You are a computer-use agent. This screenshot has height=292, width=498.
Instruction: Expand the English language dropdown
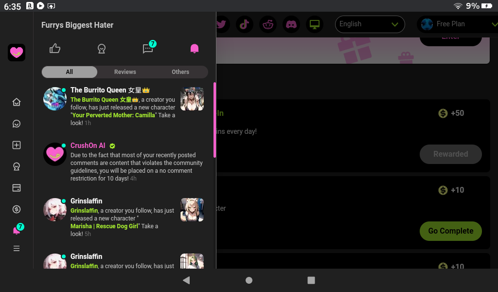(370, 24)
